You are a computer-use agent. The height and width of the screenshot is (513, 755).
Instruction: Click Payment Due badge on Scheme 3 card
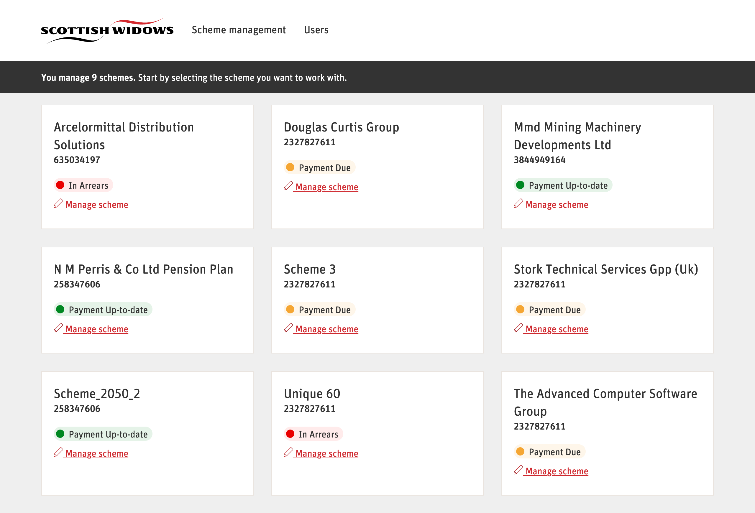coord(320,310)
